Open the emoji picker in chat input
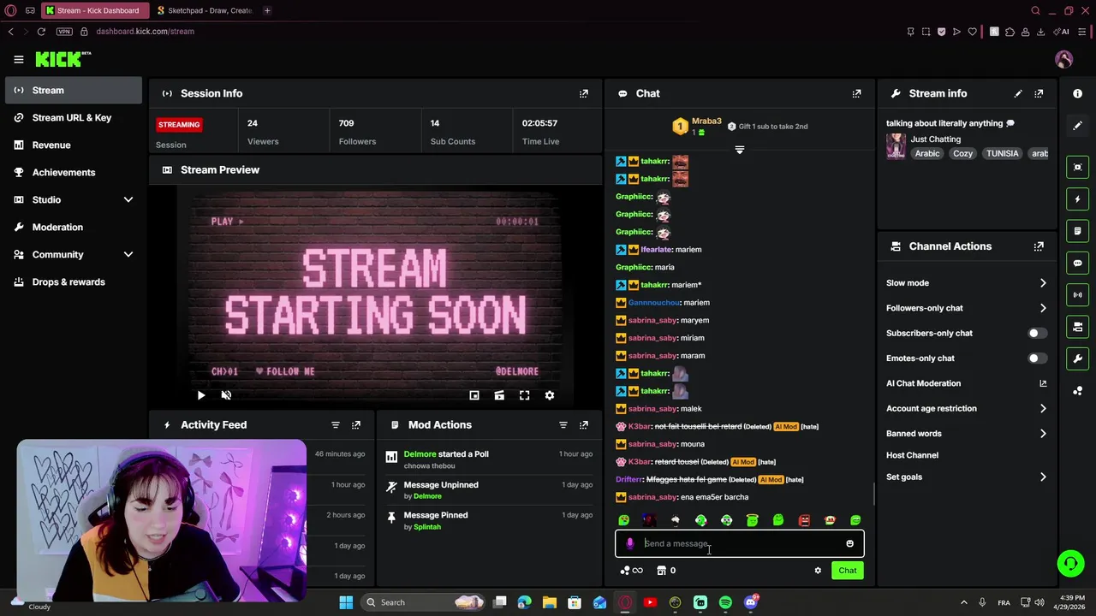This screenshot has height=616, width=1096. 849,543
